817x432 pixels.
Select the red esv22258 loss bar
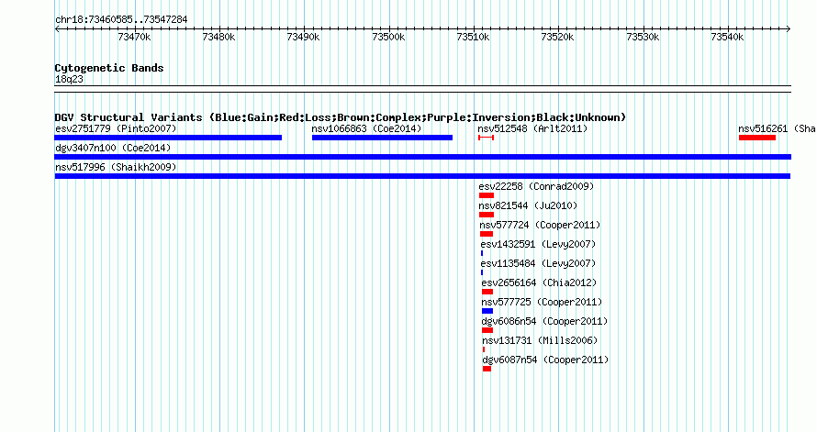487,195
